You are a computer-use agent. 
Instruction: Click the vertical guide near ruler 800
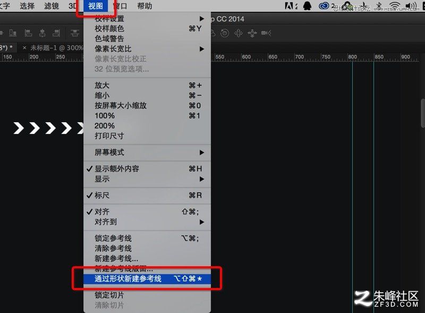pyautogui.click(x=352, y=187)
